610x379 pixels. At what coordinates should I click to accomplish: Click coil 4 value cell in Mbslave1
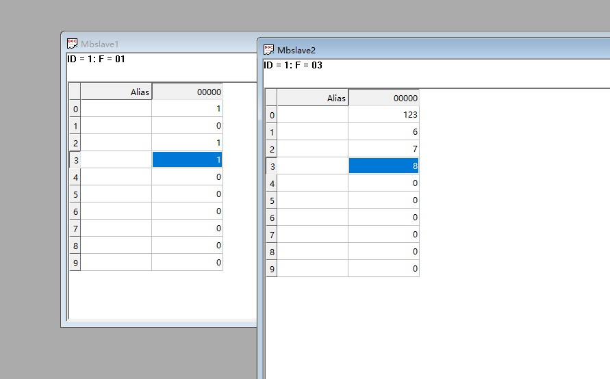click(187, 177)
